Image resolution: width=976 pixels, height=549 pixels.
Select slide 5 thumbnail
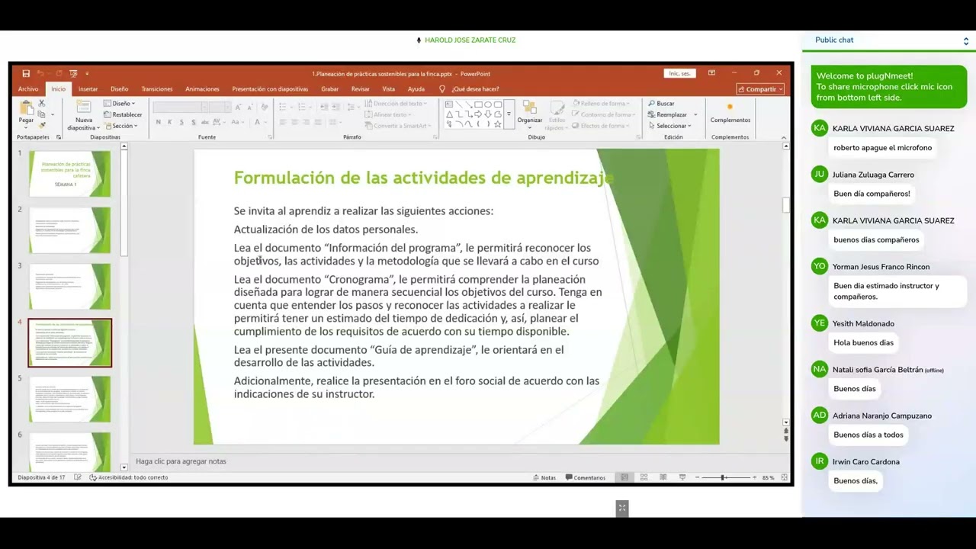pos(69,399)
